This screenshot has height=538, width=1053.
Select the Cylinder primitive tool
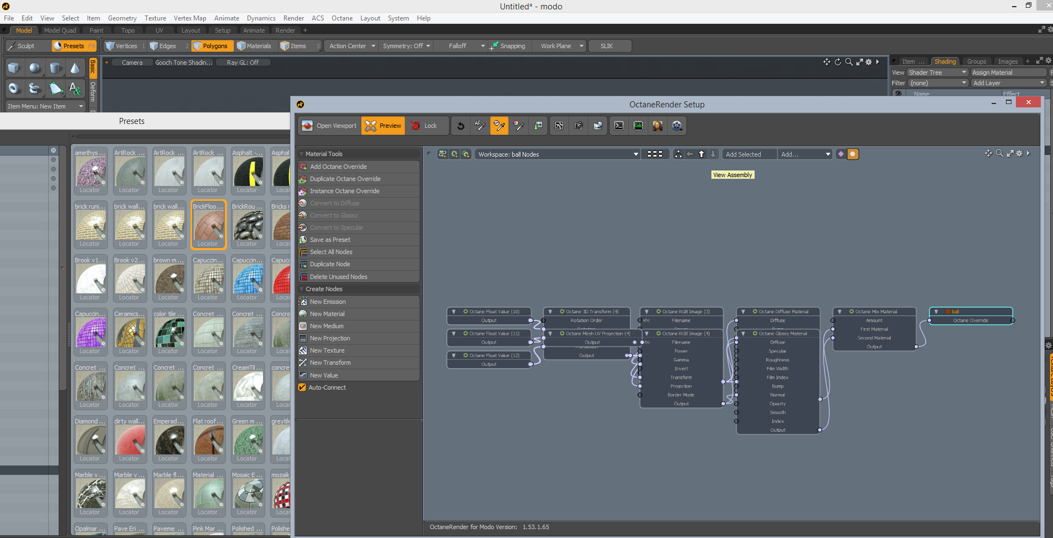[55, 68]
